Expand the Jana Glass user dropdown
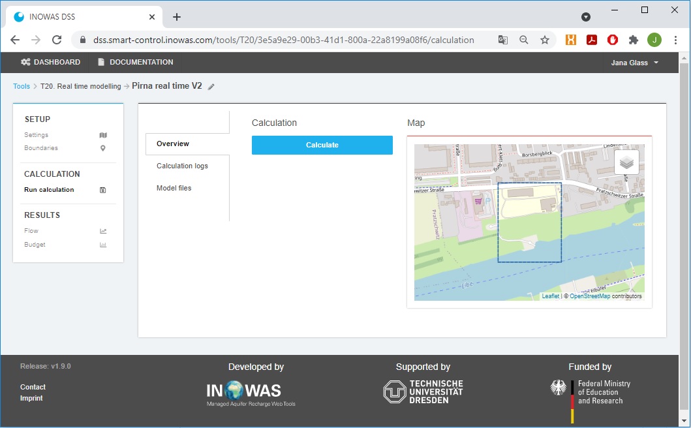Image resolution: width=691 pixels, height=428 pixels. (x=635, y=63)
